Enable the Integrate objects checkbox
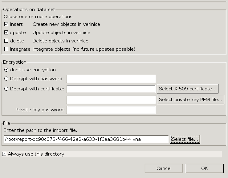This screenshot has width=228, height=178. click(6, 49)
